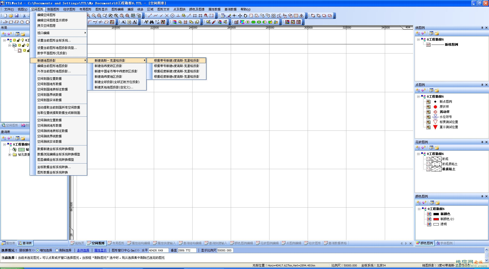Click the white 透明 color swatch
The image size is (489, 269).
click(x=436, y=224)
